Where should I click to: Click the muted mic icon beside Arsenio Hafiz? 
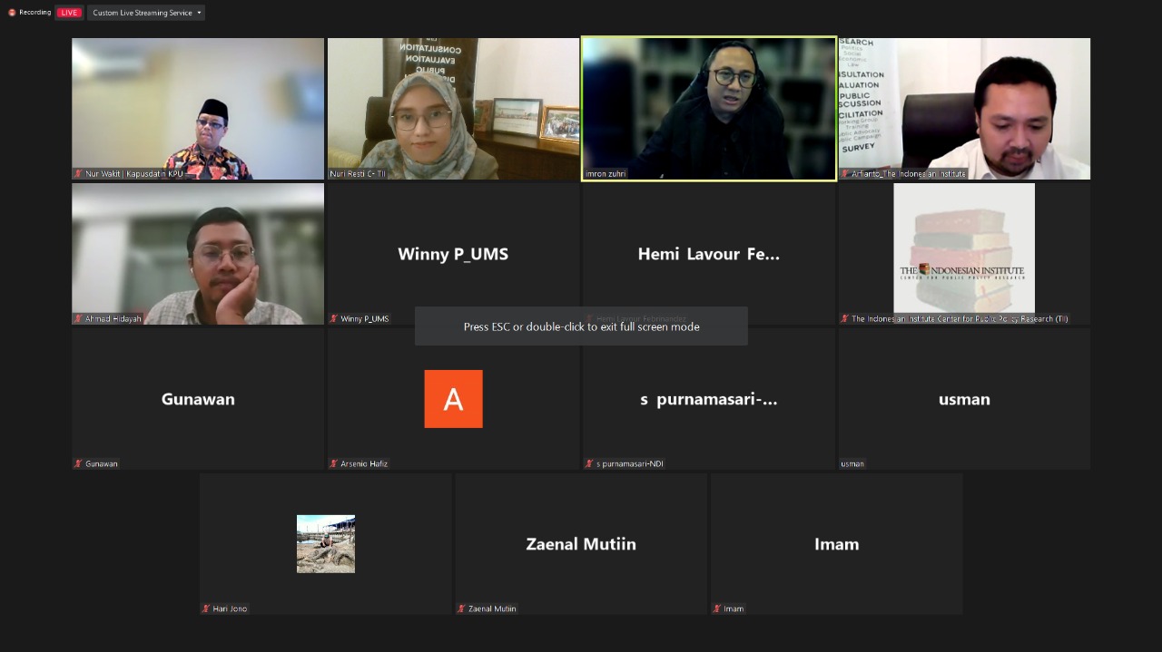(334, 463)
